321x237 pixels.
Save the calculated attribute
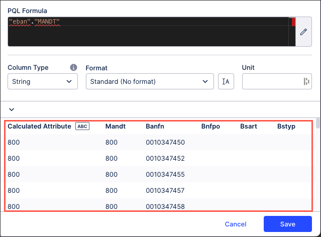[x=288, y=224]
